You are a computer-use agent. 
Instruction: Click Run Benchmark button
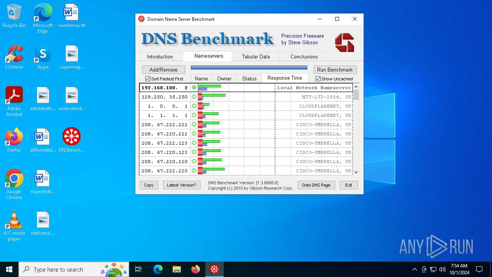point(335,70)
